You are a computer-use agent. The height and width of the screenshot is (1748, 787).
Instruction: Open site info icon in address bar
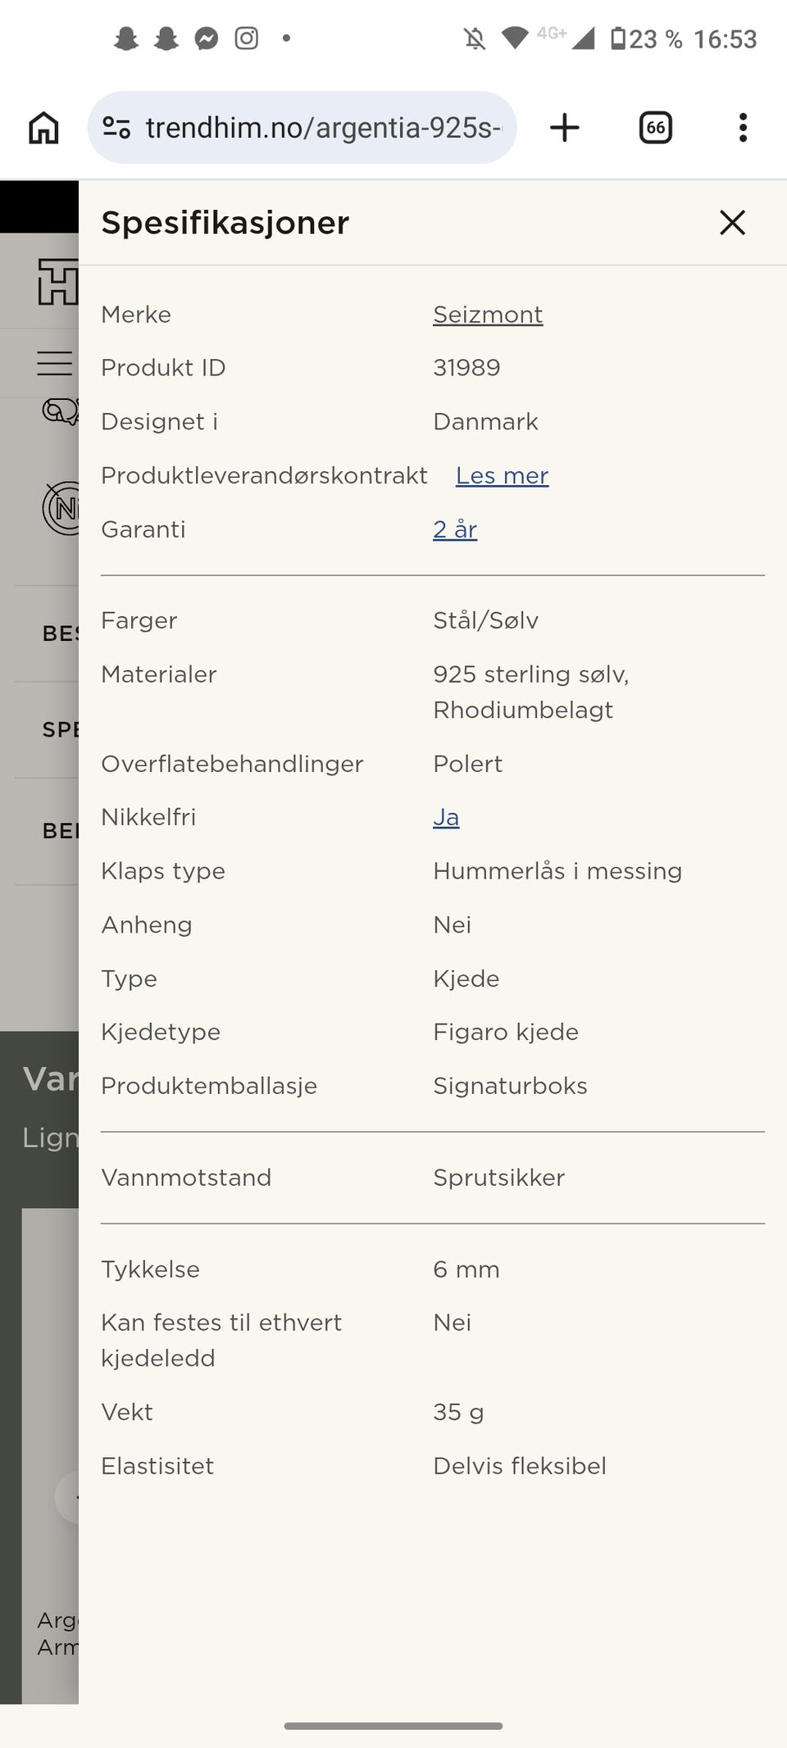(x=116, y=128)
